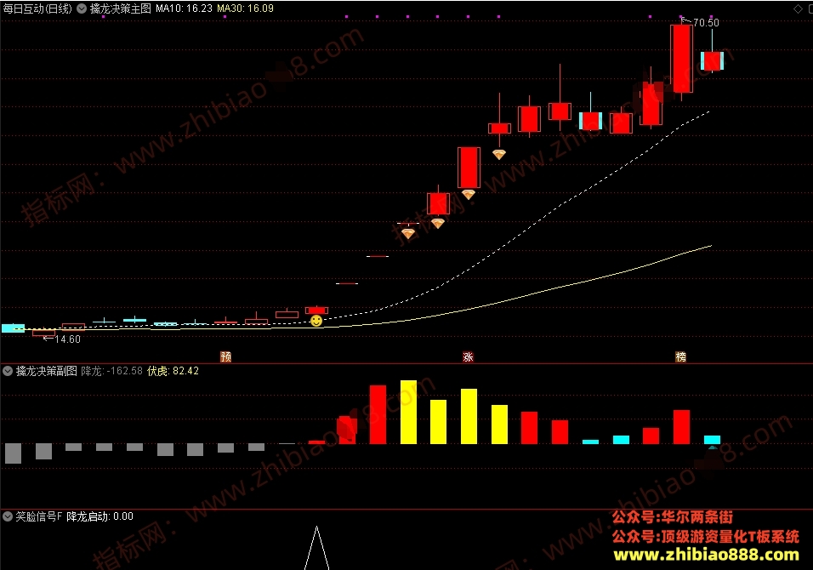Click the 70.50 high price label
813x570 pixels.
click(x=706, y=23)
